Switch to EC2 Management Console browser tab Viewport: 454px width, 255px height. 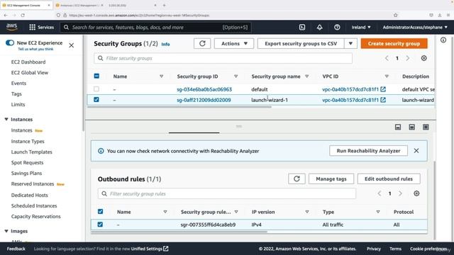click(26, 5)
